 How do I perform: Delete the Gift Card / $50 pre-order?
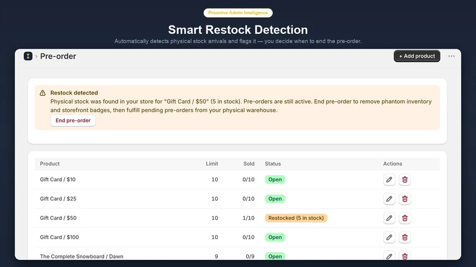405,218
